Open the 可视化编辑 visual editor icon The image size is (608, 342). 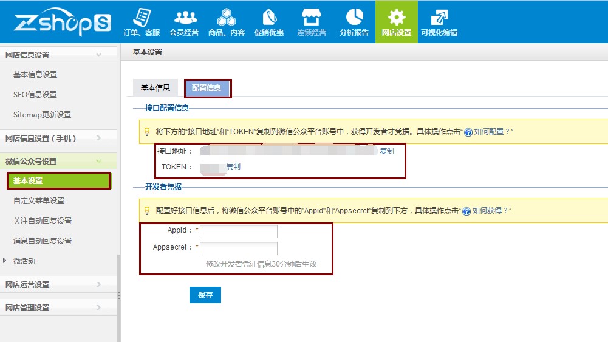pyautogui.click(x=439, y=18)
